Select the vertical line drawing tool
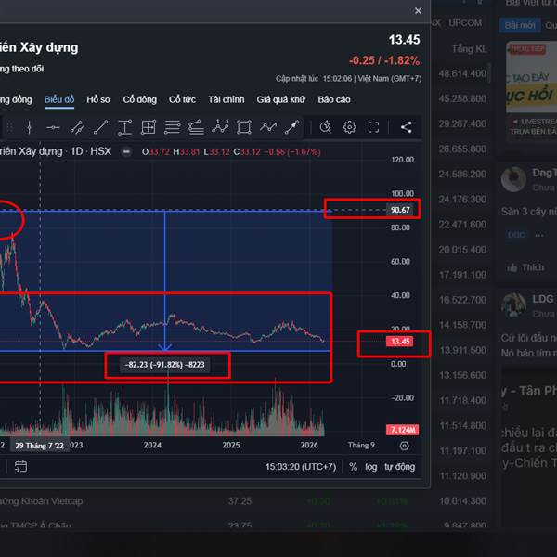The width and height of the screenshot is (557, 557). click(x=30, y=127)
